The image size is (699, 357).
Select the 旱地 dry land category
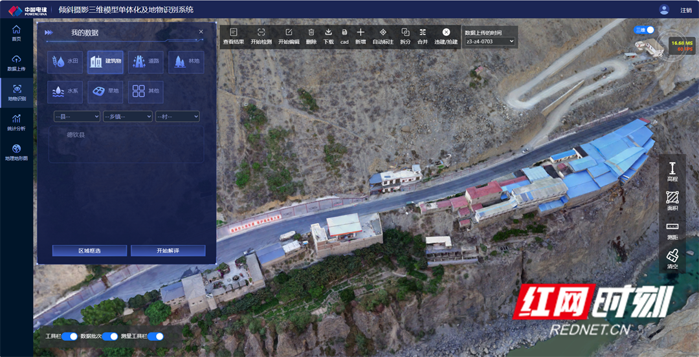coord(105,92)
